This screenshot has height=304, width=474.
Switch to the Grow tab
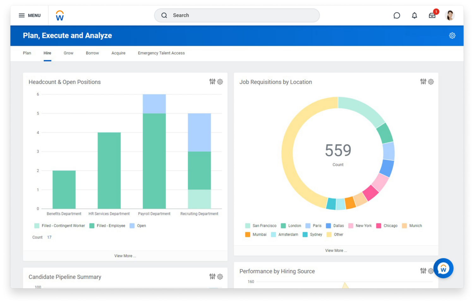tap(68, 53)
